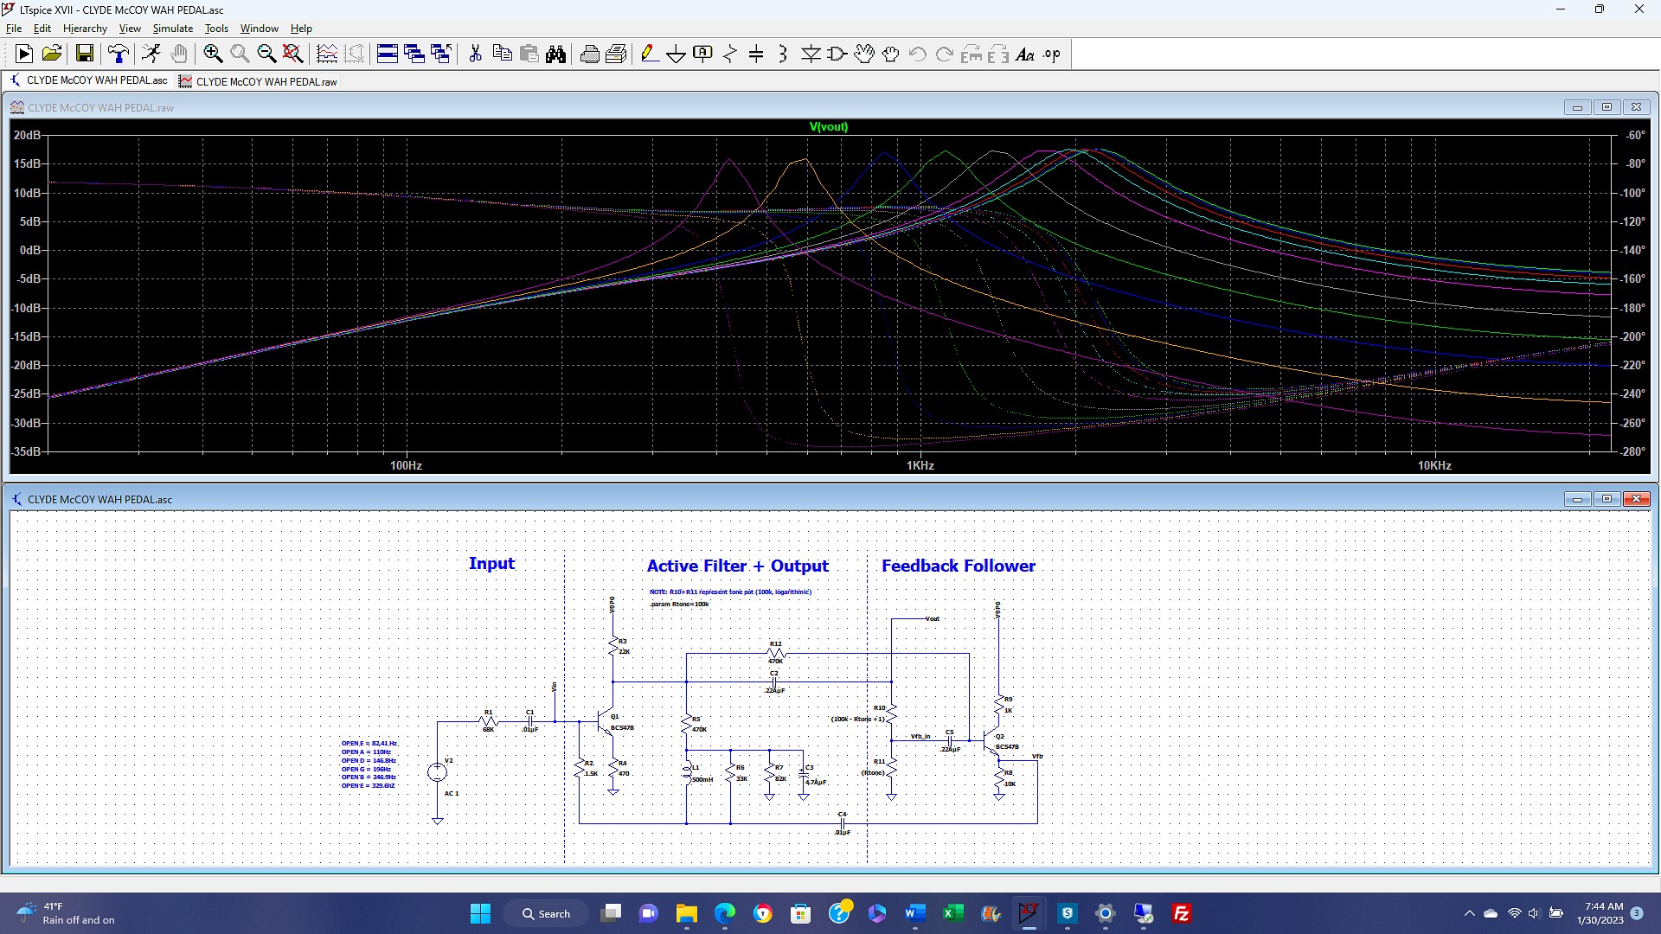Select the Draw wire pencil tool
The height and width of the screenshot is (934, 1661).
[x=649, y=54]
